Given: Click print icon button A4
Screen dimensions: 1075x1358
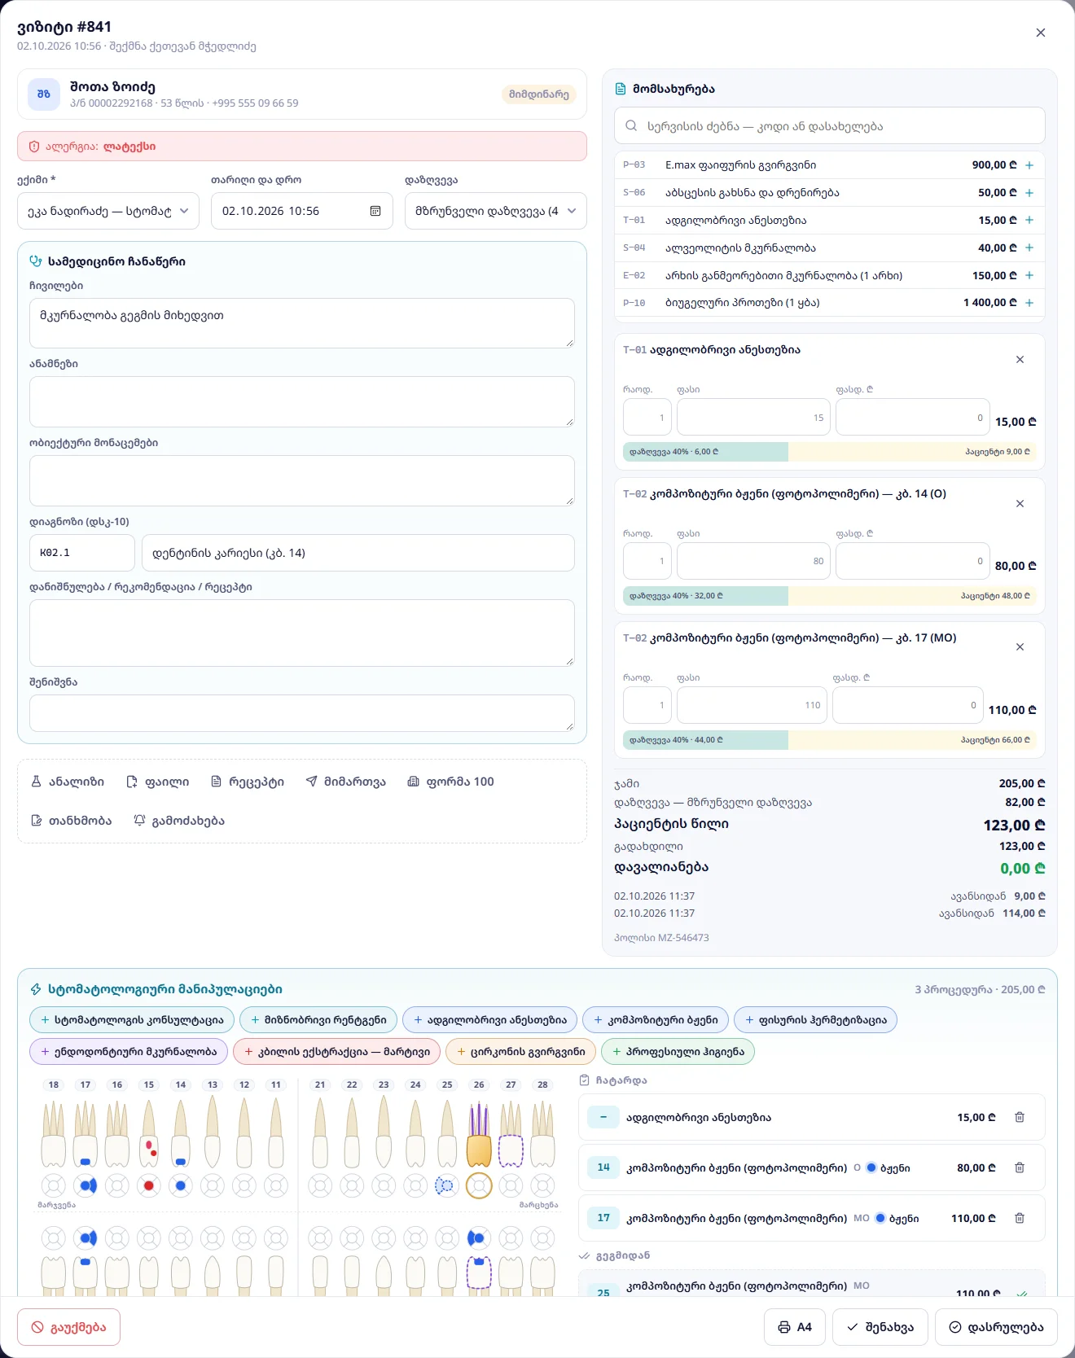Looking at the screenshot, I should tap(795, 1327).
